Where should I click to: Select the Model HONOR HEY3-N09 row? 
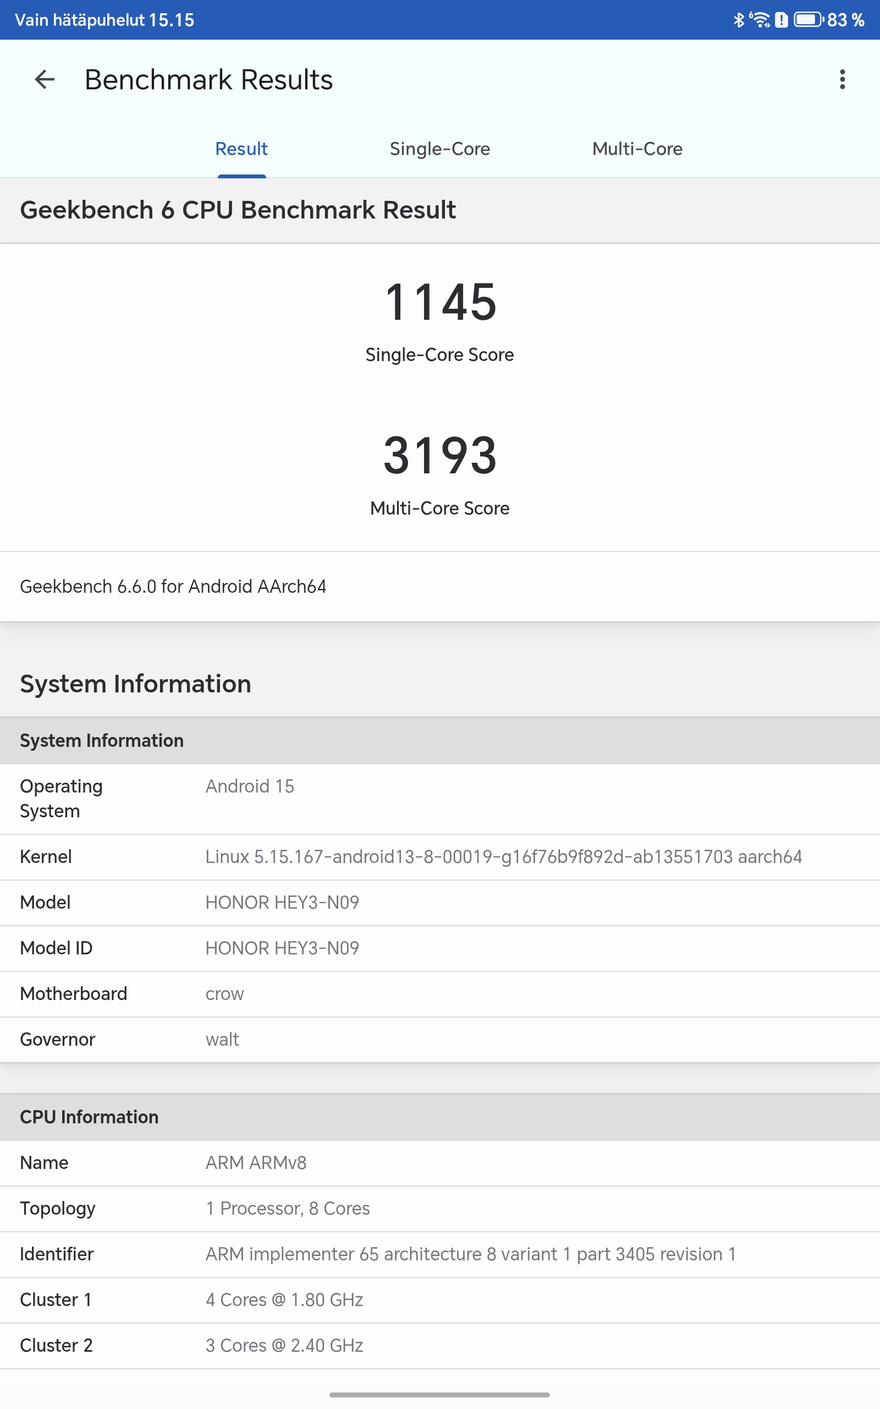[x=282, y=903]
